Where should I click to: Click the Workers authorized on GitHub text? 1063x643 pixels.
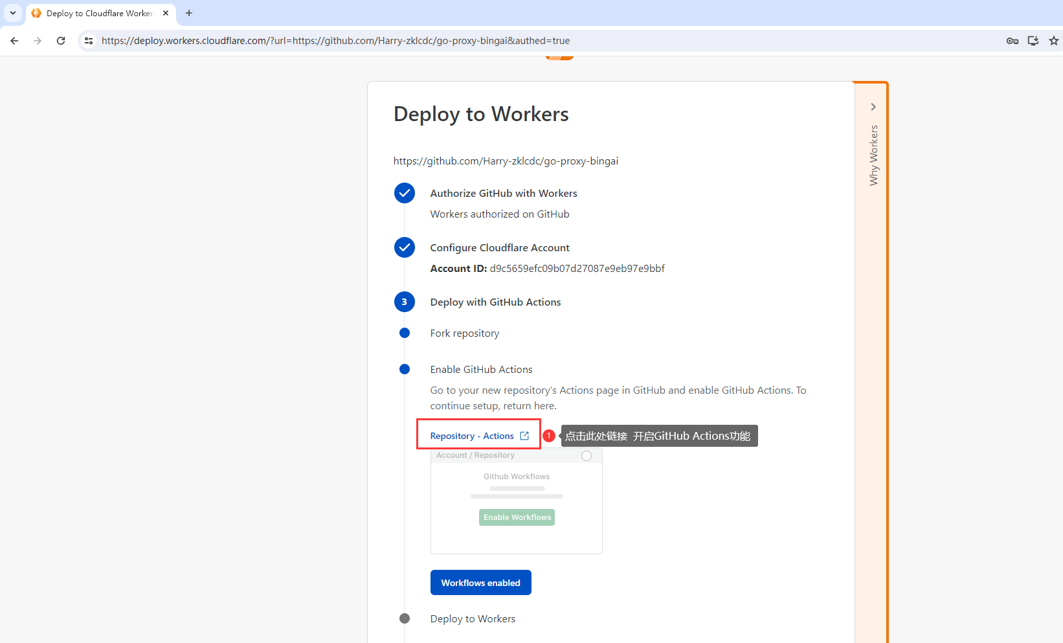tap(500, 214)
